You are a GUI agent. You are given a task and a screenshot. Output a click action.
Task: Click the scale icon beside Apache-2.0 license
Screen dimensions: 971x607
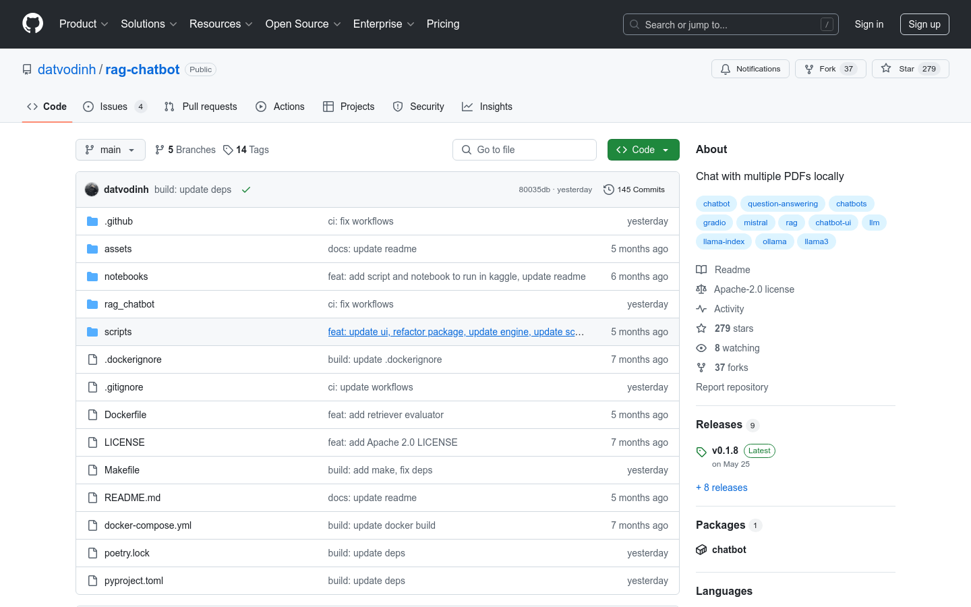[701, 289]
